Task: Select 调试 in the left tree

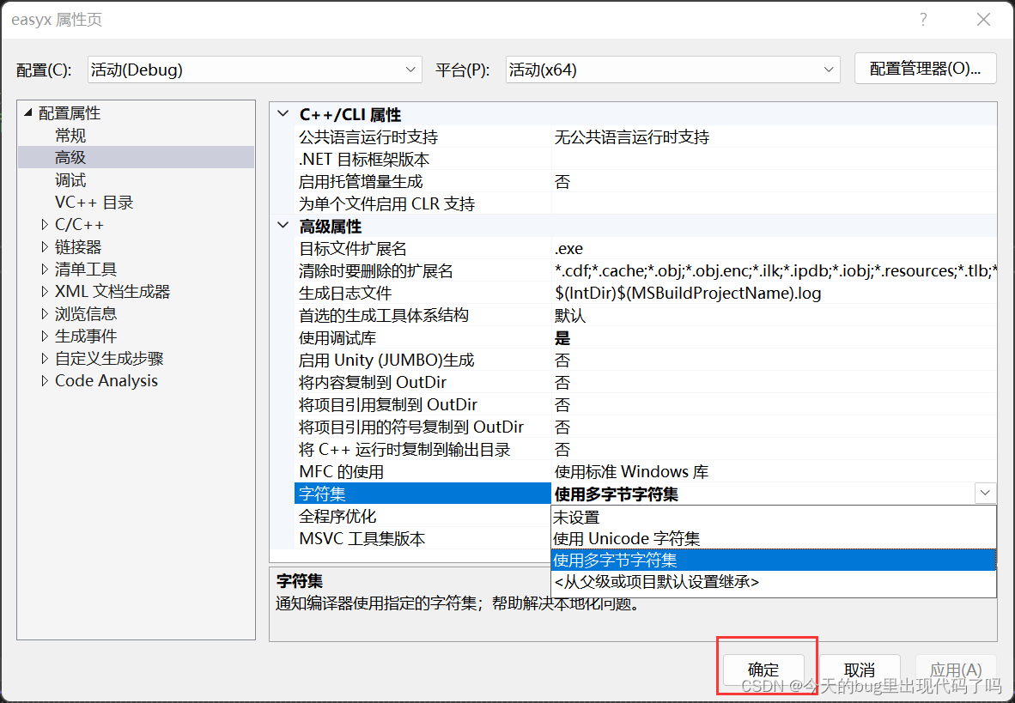Action: (x=70, y=179)
